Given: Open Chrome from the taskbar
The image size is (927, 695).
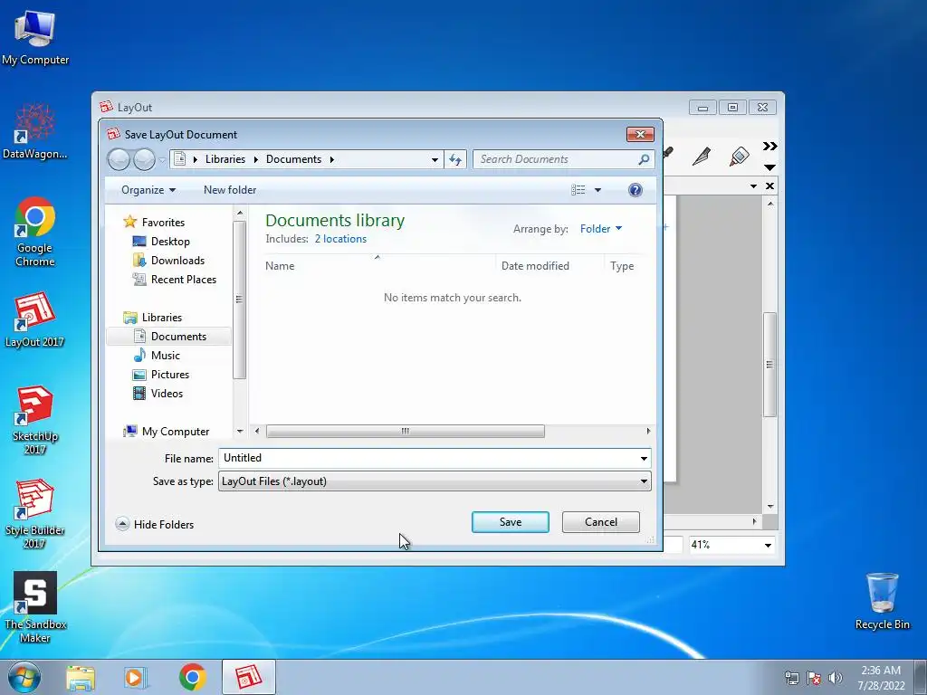Looking at the screenshot, I should [193, 677].
